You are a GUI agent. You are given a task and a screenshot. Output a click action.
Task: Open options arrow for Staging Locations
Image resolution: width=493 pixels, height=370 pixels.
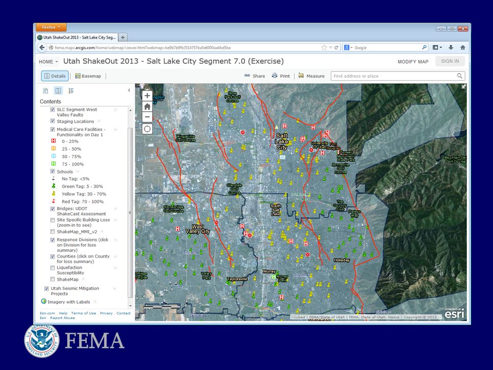(x=99, y=121)
